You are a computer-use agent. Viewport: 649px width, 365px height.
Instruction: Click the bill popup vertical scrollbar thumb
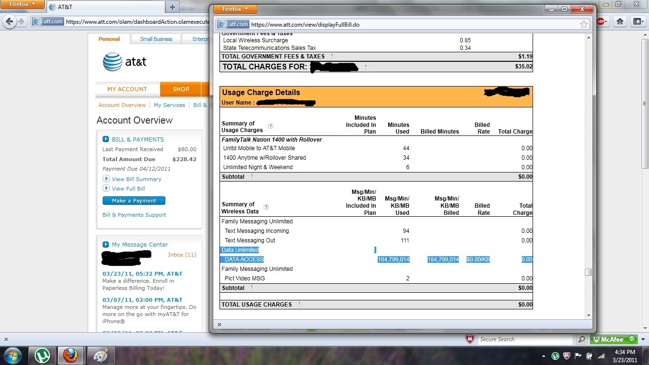tap(588, 272)
